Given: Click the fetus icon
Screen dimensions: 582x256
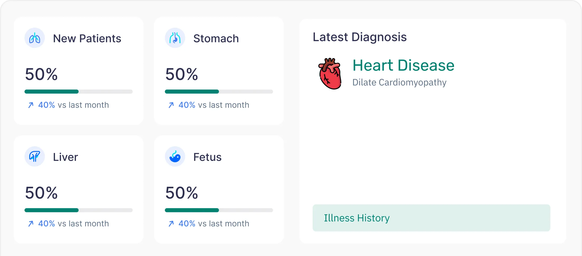Looking at the screenshot, I should (x=175, y=156).
